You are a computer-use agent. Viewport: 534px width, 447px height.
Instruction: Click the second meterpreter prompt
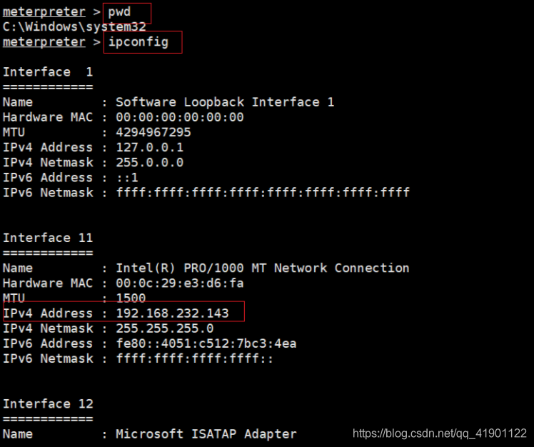coord(44,42)
